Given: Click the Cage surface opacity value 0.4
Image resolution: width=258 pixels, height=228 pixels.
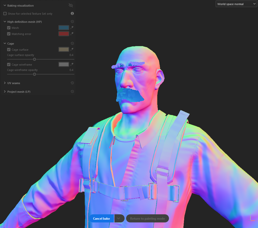Looking at the screenshot, I should click(71, 55).
